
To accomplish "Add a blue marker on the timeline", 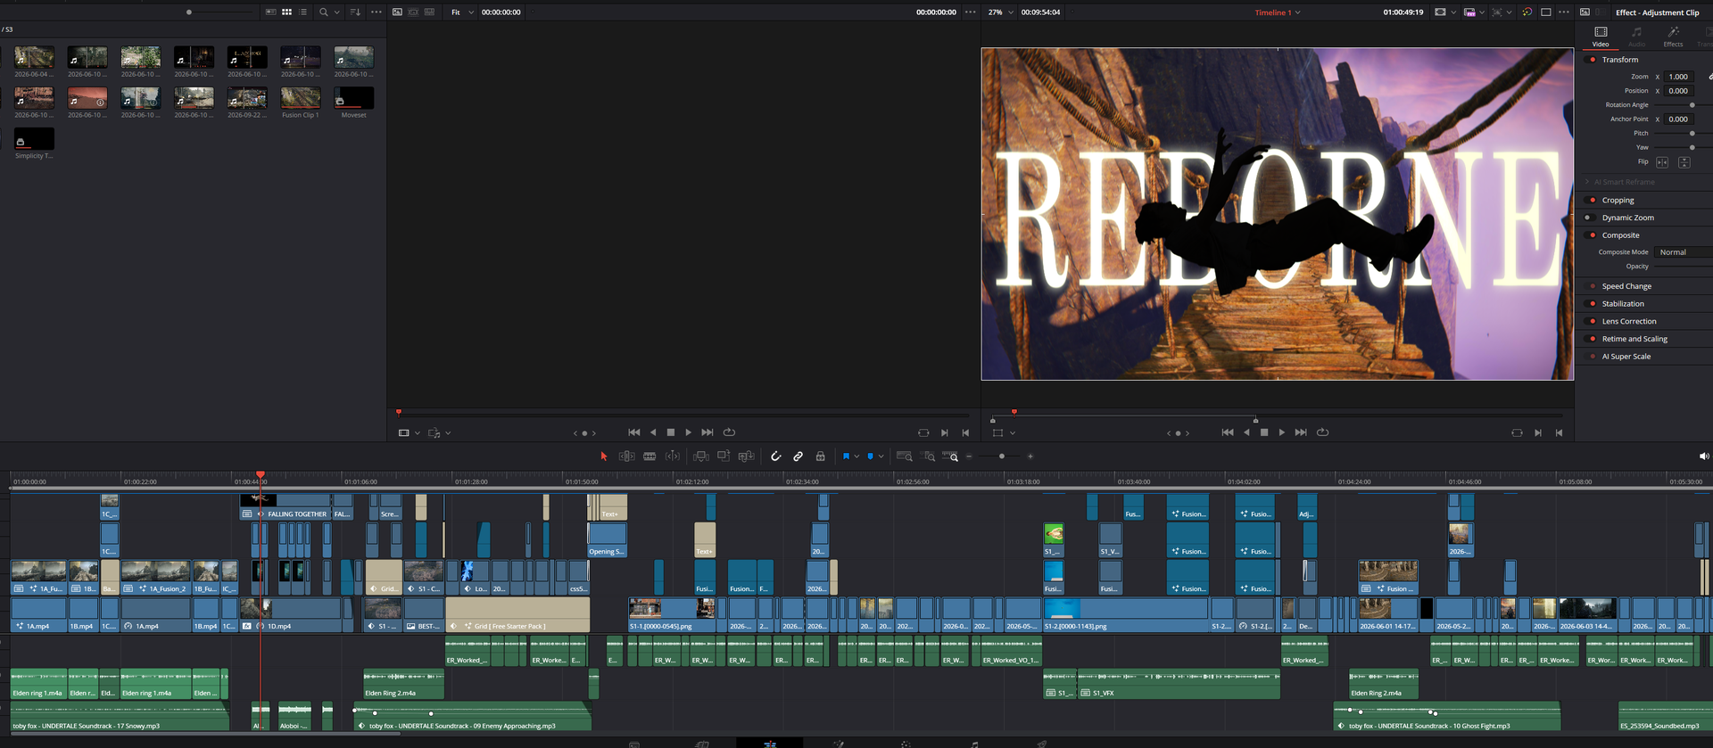I will tap(870, 456).
